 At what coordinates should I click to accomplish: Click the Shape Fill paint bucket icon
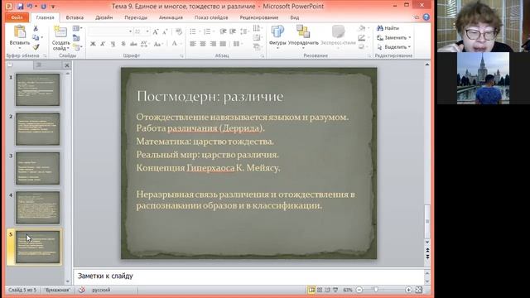pos(363,28)
